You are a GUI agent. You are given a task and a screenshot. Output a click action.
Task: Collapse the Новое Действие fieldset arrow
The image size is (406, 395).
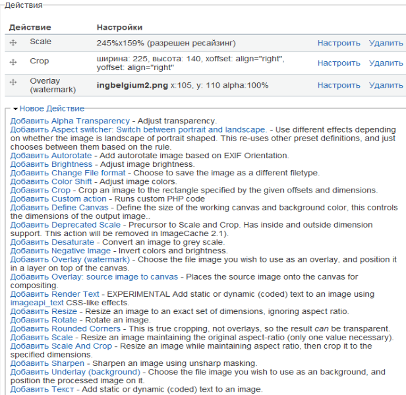click(x=16, y=109)
